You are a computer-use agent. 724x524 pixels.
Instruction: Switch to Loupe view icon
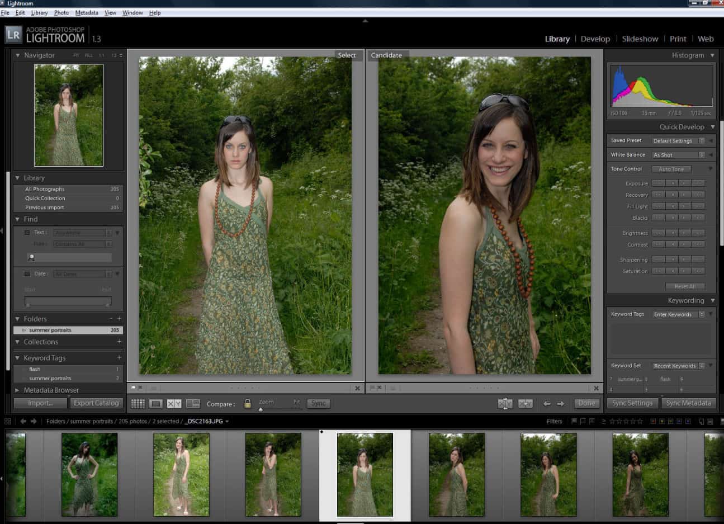click(156, 403)
